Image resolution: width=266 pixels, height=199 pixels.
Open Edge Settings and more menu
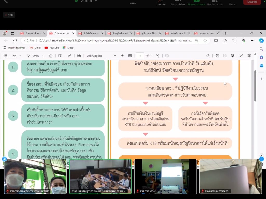[252, 41]
